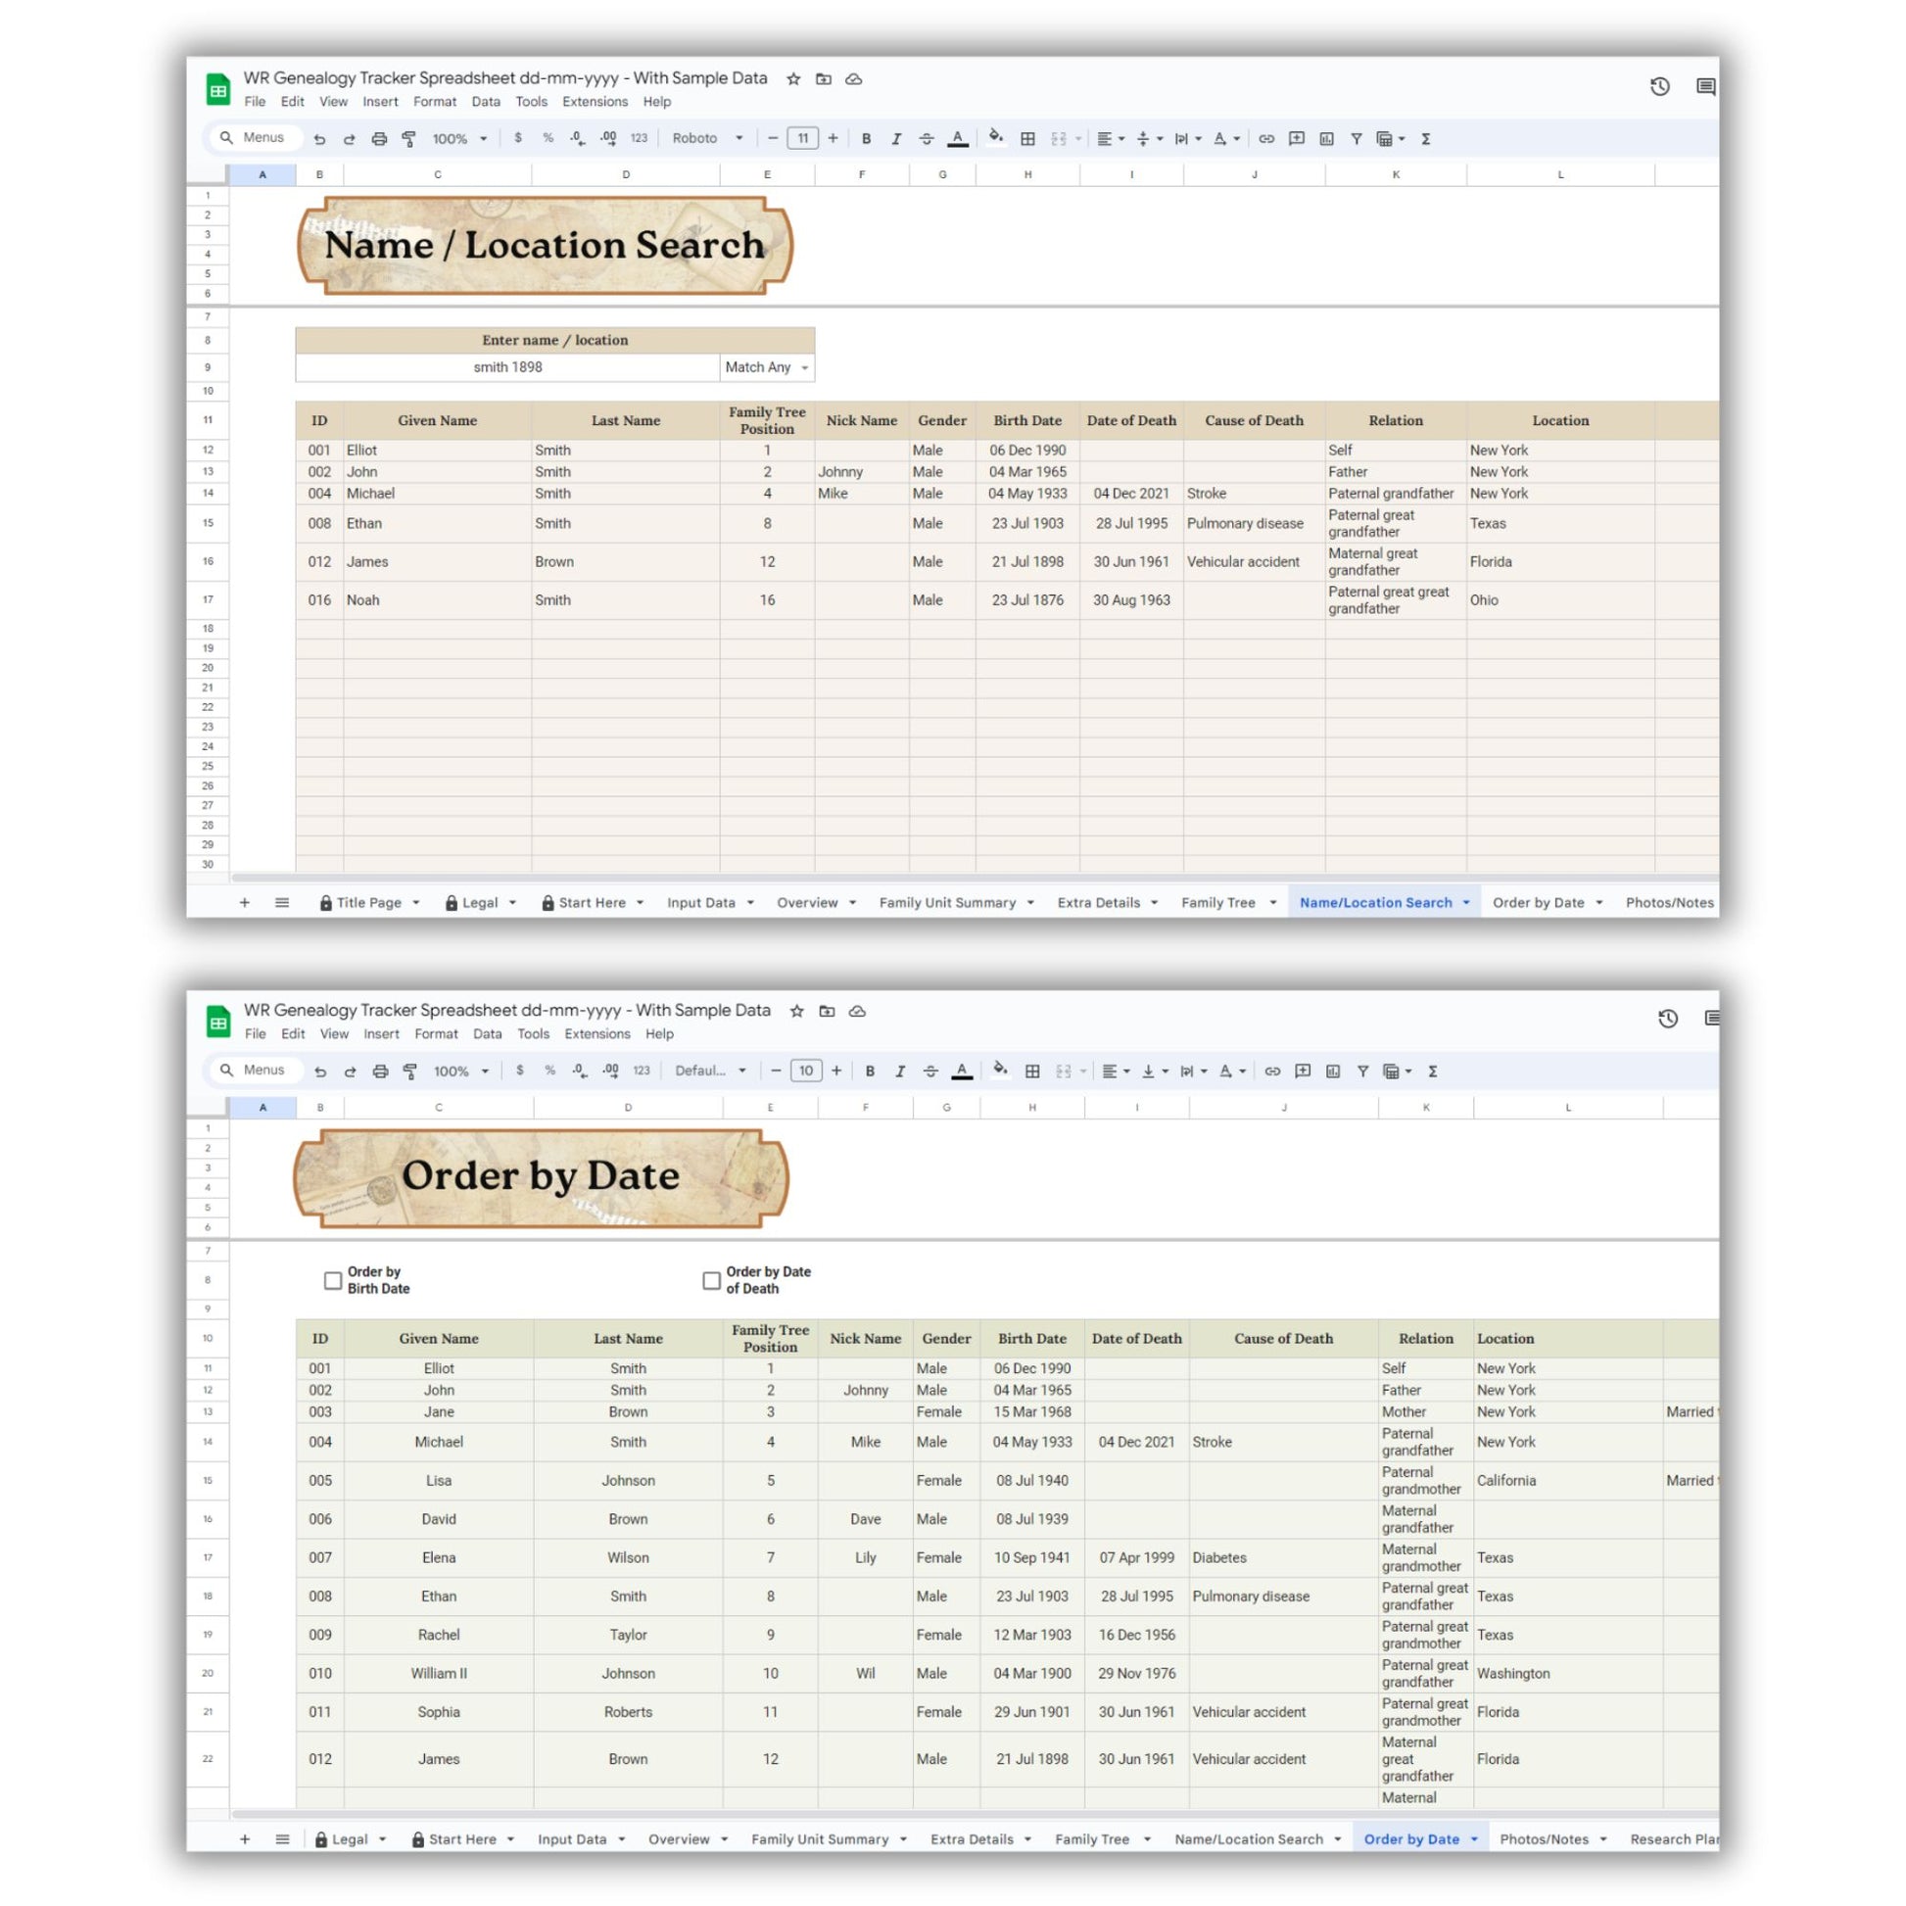Screen dimensions: 1906x1906
Task: Click fill color icon in top toolbar
Action: coord(995,137)
